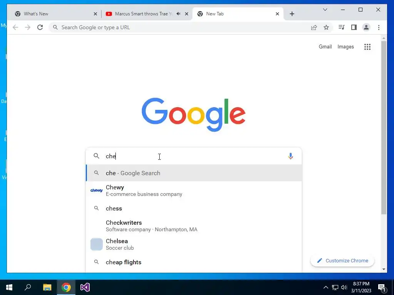This screenshot has height=295, width=394.
Task: Minimize the Chrome window
Action: 343,10
